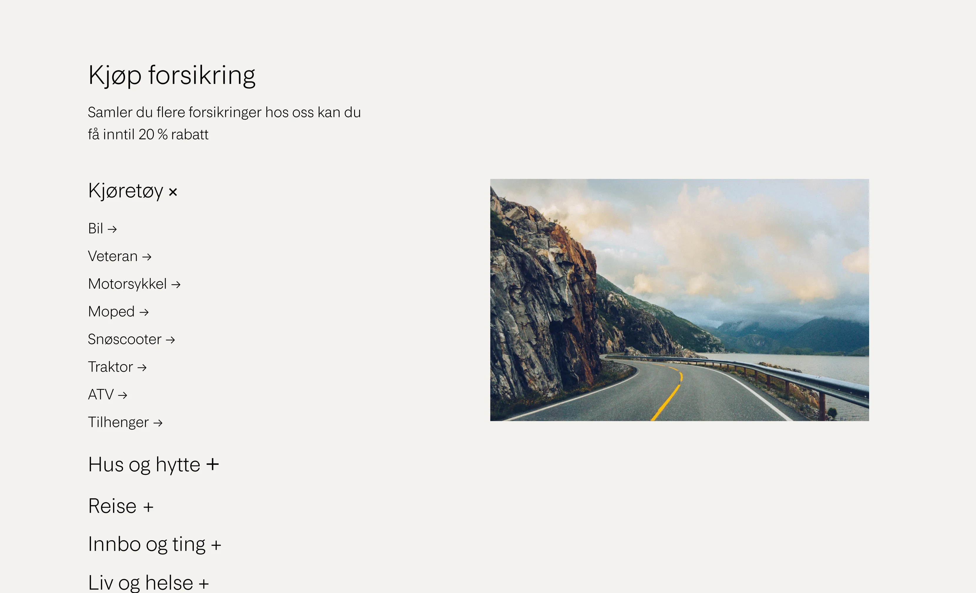This screenshot has width=976, height=593.
Task: Click the Veteran navigation arrow icon
Action: tap(147, 256)
